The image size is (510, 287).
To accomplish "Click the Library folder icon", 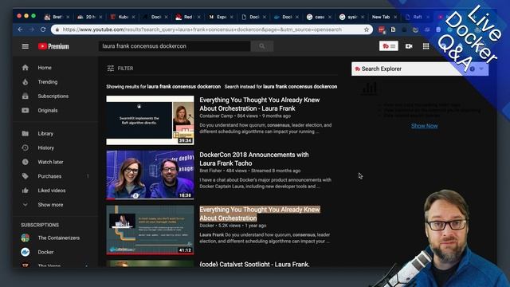I will [25, 133].
